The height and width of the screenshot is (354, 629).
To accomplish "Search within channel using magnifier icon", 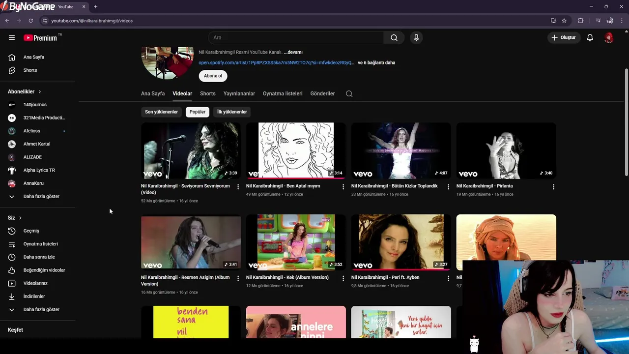I will 349,93.
